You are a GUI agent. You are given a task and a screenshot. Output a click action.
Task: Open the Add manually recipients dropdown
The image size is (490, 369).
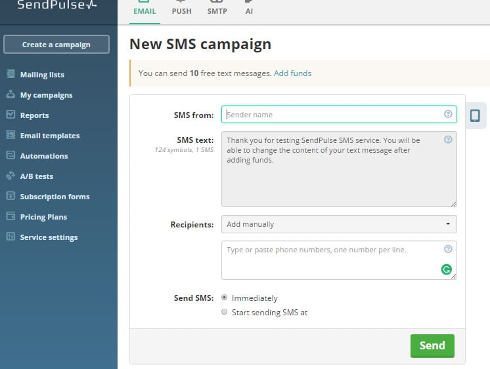pos(339,224)
